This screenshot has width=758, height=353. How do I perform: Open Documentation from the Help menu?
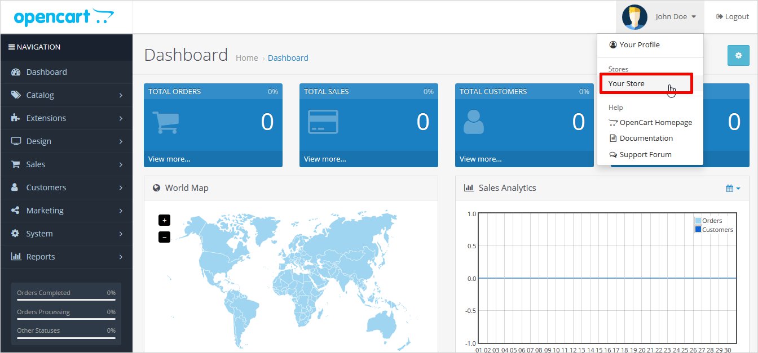646,138
